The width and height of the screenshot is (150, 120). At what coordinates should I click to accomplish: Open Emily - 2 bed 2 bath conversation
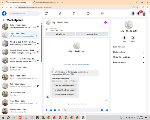20,27
